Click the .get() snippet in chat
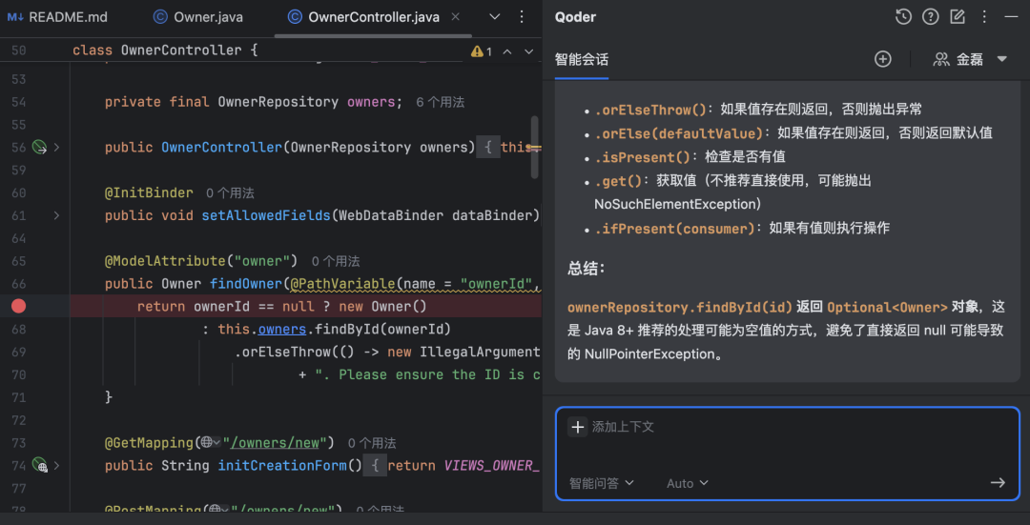The width and height of the screenshot is (1030, 525). coord(618,180)
